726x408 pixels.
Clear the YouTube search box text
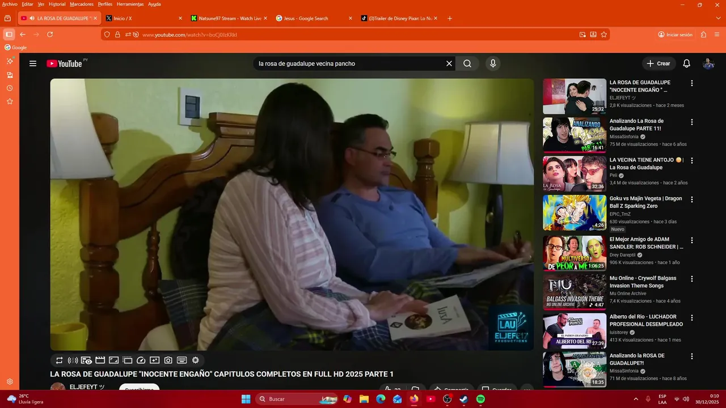tap(449, 63)
